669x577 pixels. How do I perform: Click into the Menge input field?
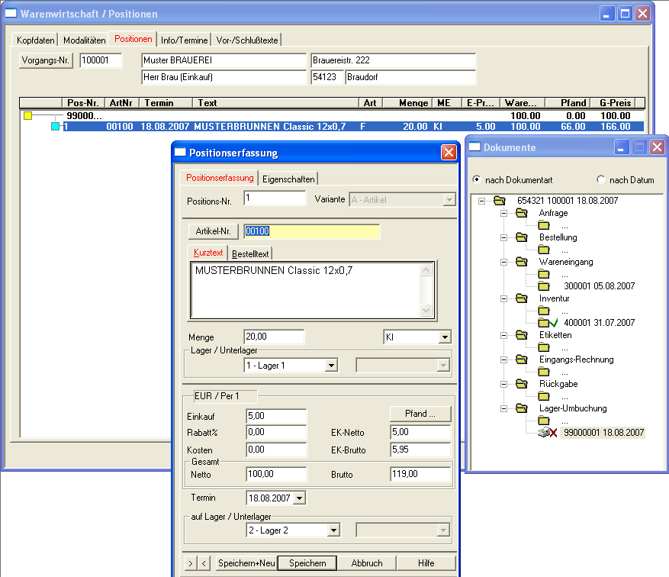tap(274, 337)
